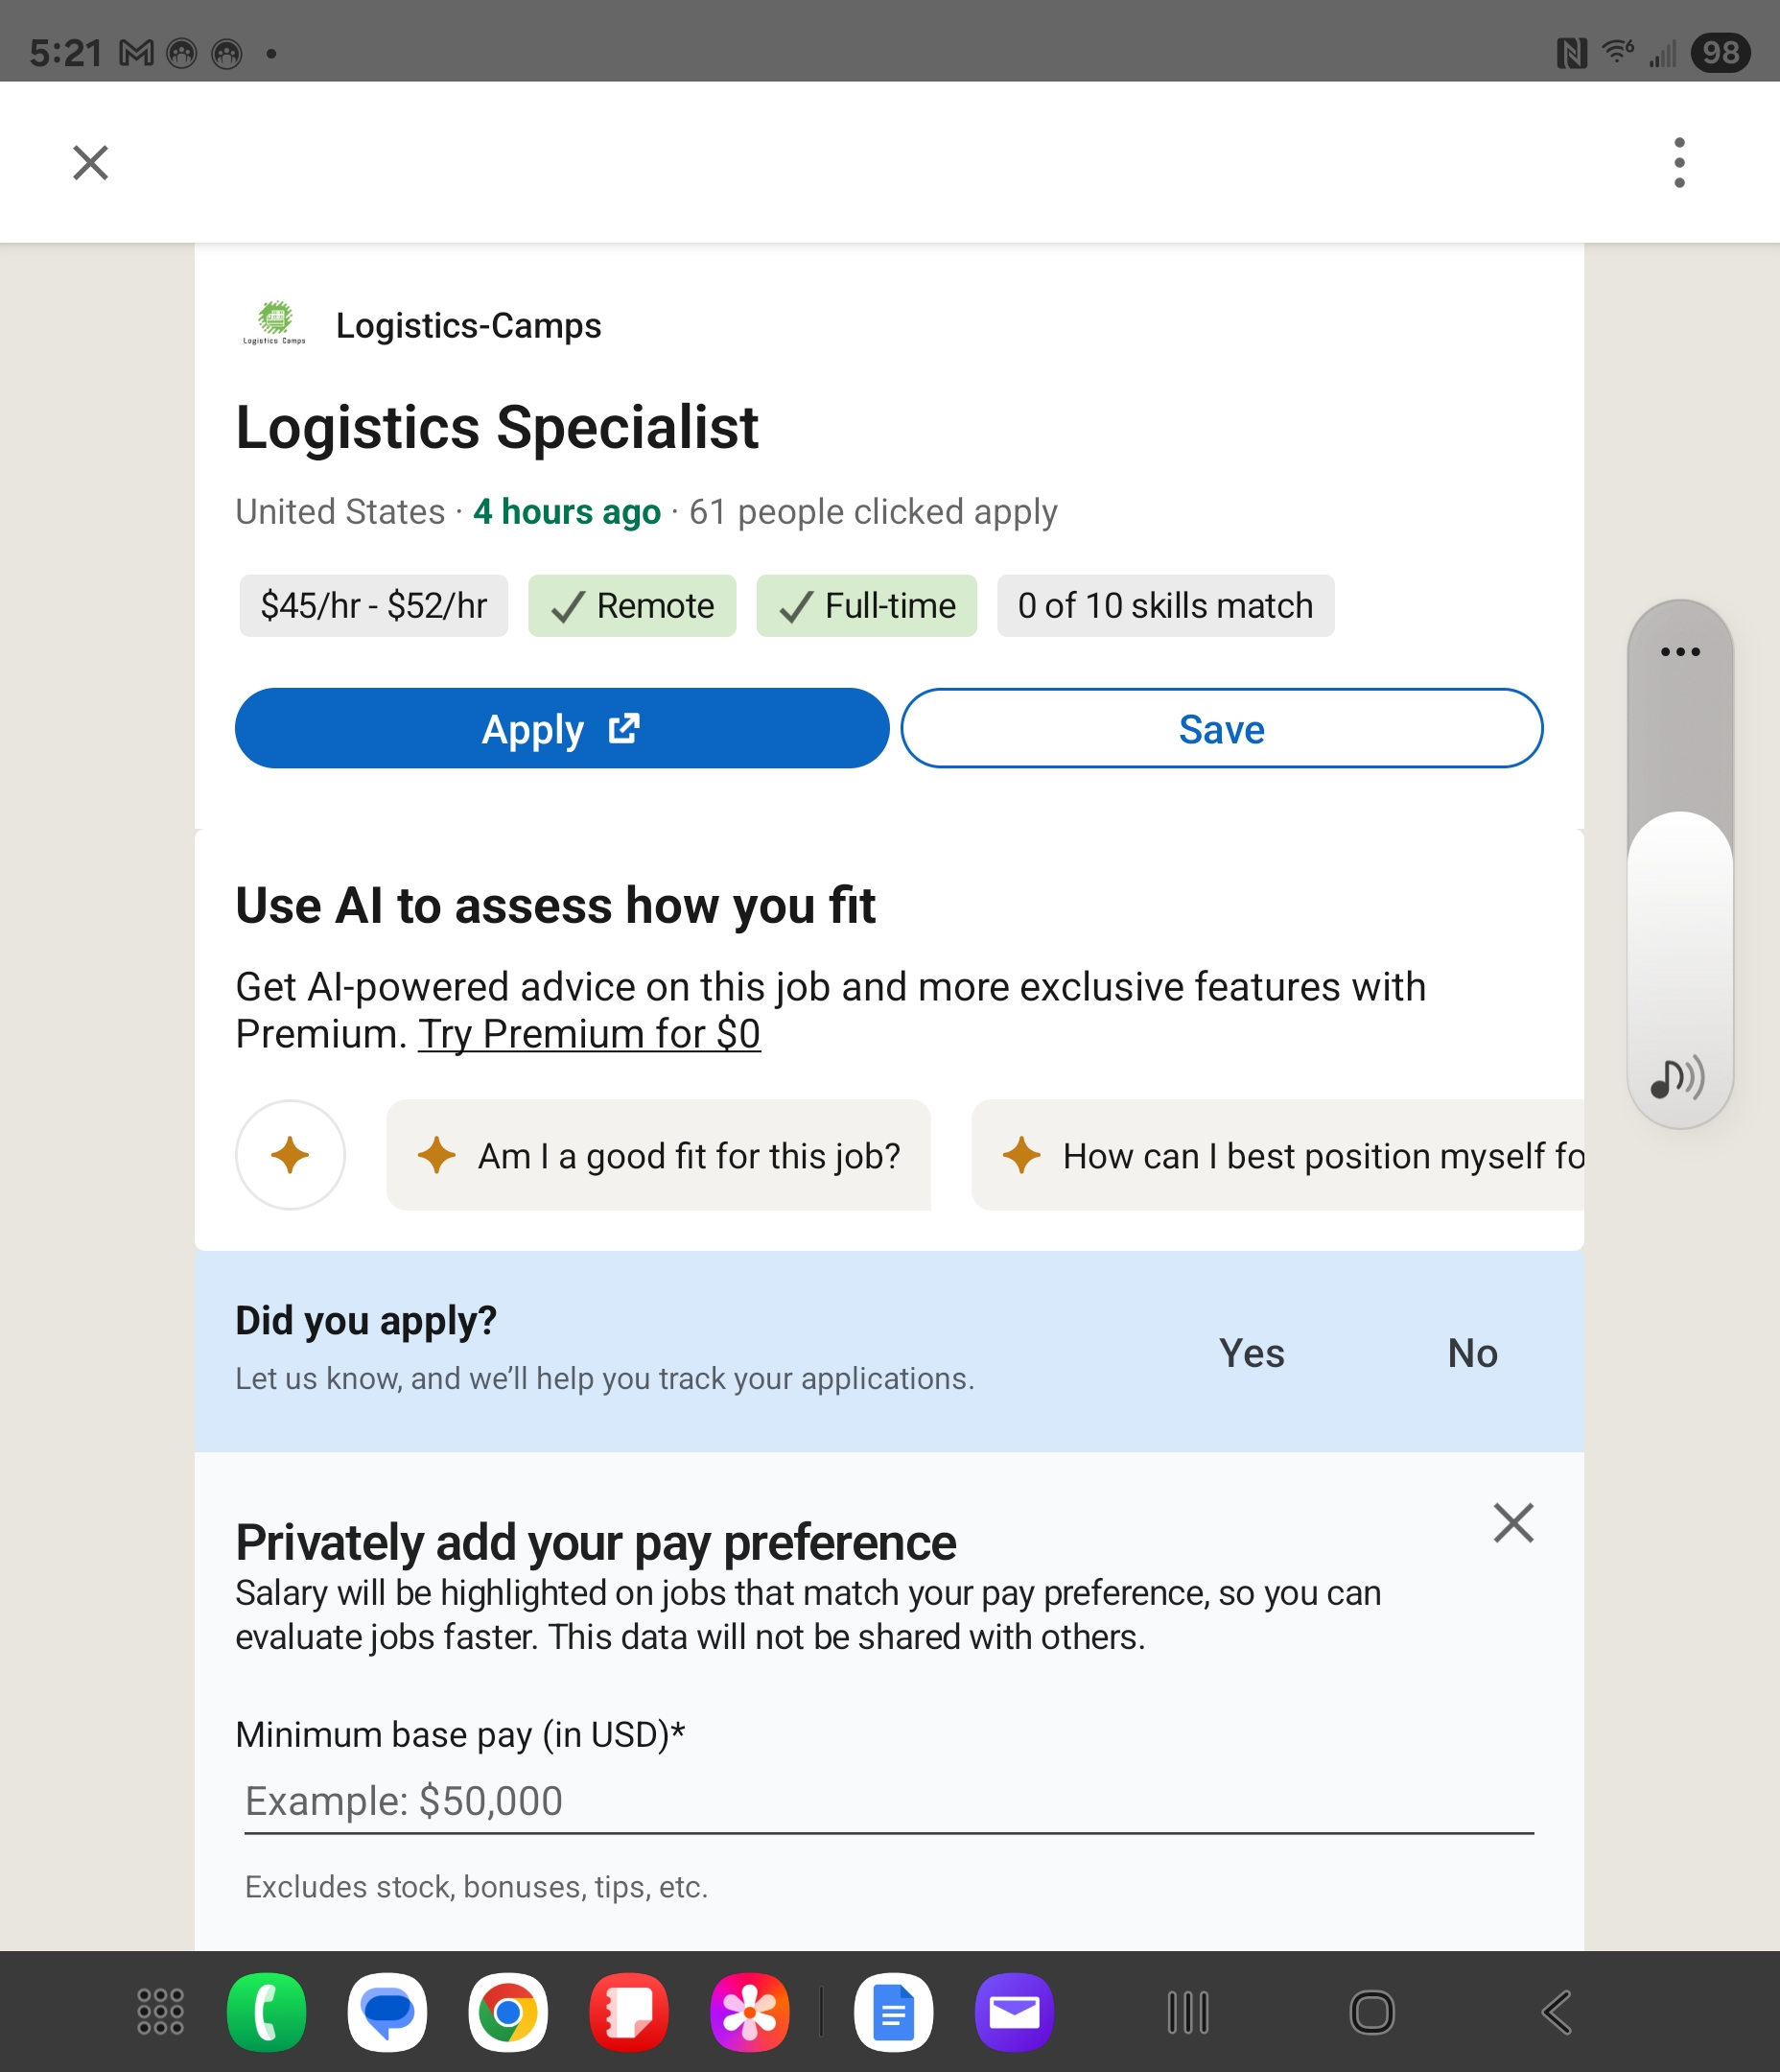Viewport: 1780px width, 2072px height.
Task: Select 'How can I best position myself' prompt
Action: pyautogui.click(x=1290, y=1156)
